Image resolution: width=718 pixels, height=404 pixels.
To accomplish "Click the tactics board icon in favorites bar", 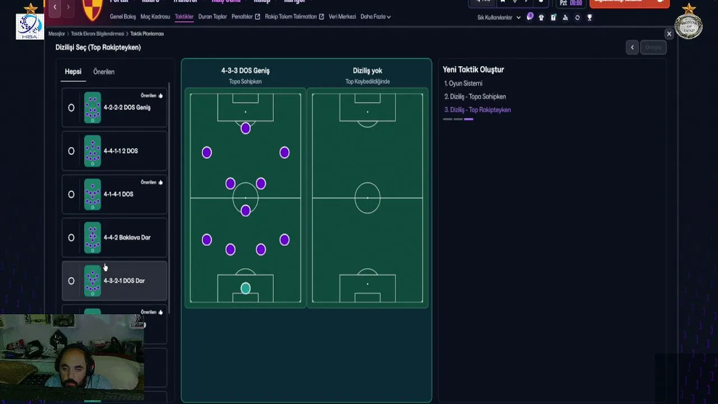I will 553,17.
